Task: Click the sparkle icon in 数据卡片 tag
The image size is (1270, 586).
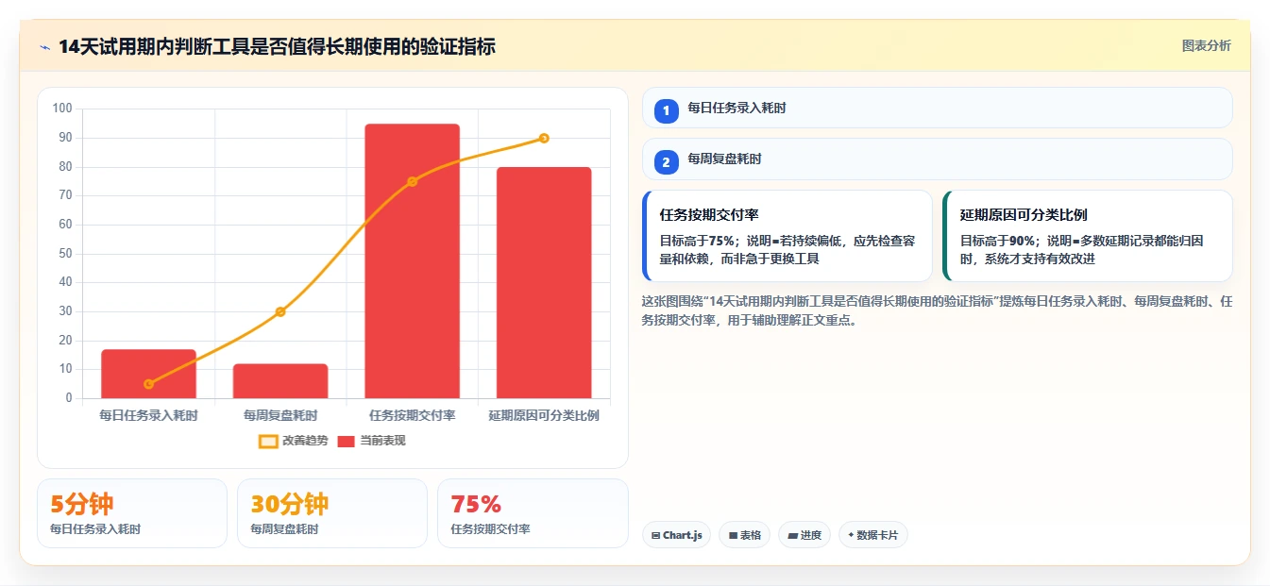Action: [x=851, y=535]
